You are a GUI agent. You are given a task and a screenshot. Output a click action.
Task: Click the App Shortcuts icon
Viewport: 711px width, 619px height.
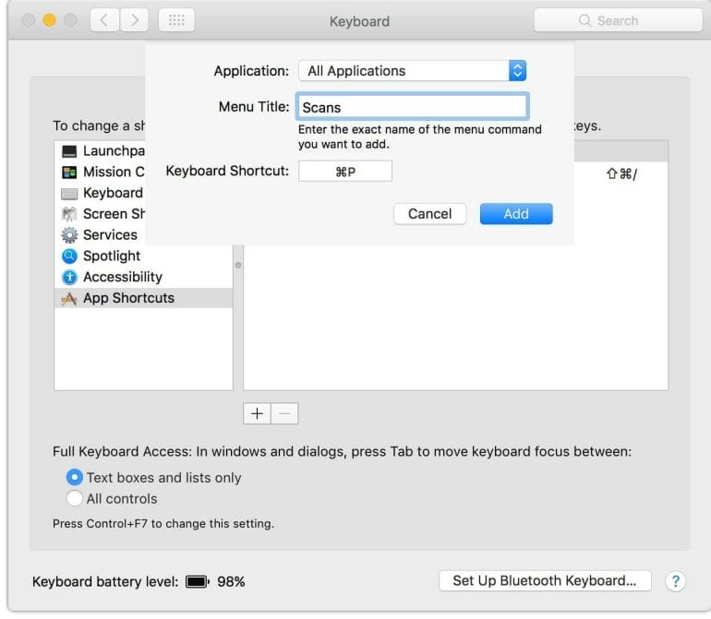point(69,298)
